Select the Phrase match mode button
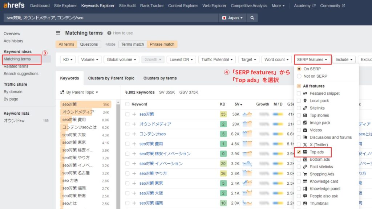The height and width of the screenshot is (209, 372). pos(162,44)
